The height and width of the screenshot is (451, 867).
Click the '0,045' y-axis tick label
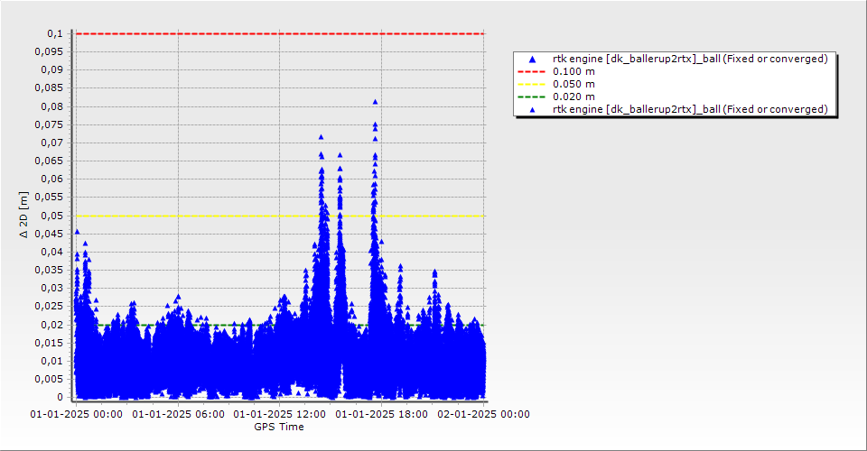pyautogui.click(x=49, y=234)
